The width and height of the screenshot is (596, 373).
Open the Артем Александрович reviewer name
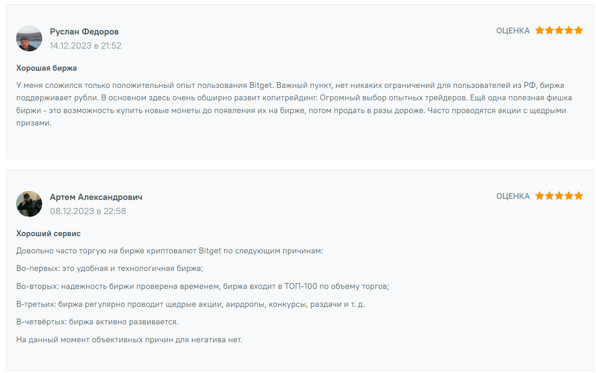(x=96, y=197)
